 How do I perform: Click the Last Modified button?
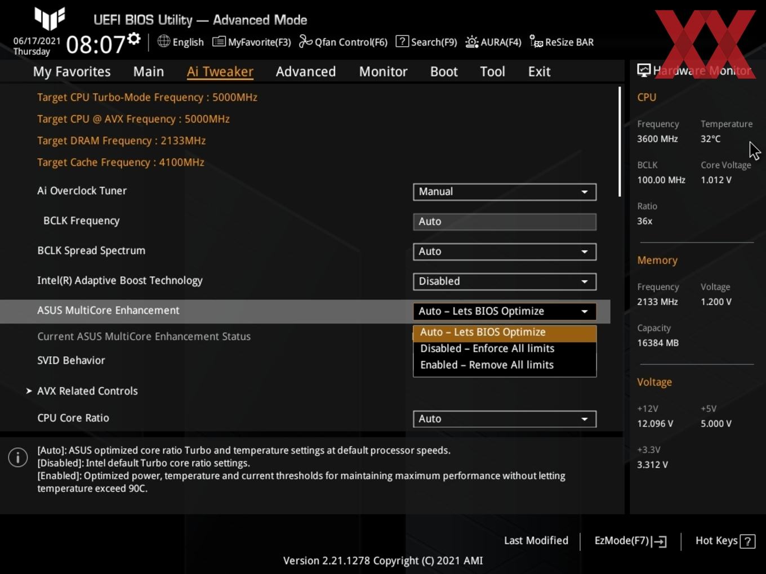[536, 541]
